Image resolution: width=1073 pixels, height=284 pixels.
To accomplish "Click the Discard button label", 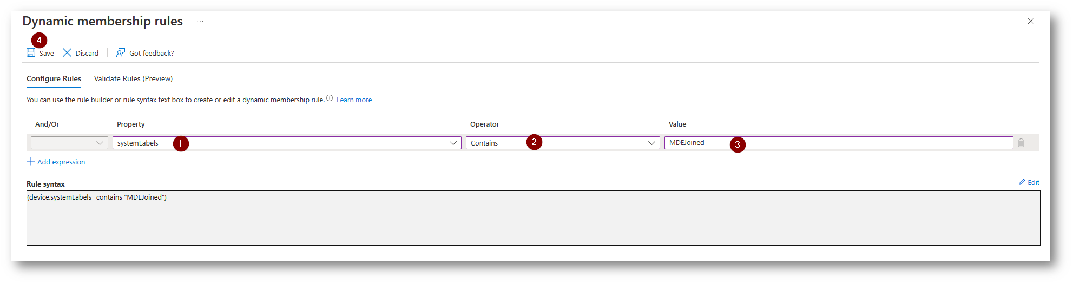I will tap(87, 53).
